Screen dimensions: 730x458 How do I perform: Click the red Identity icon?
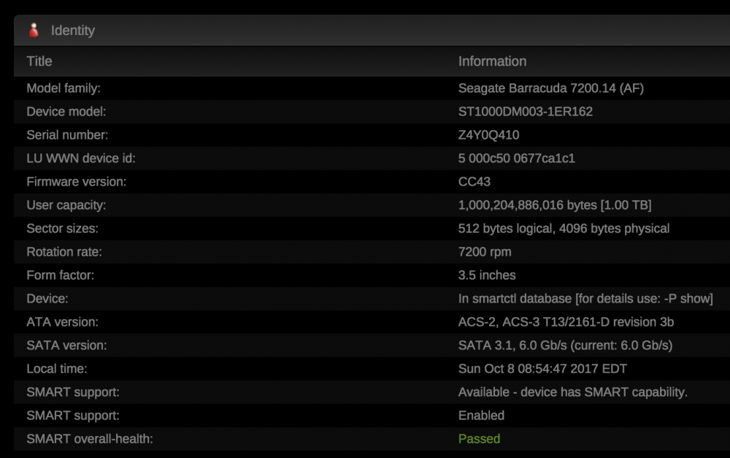(34, 30)
